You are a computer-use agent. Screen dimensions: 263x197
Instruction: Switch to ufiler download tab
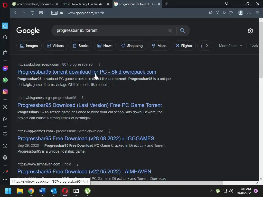[33, 4]
